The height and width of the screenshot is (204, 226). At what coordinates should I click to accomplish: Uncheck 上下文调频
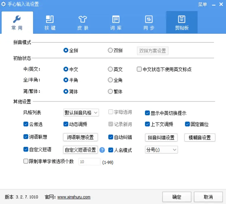click(x=159, y=124)
